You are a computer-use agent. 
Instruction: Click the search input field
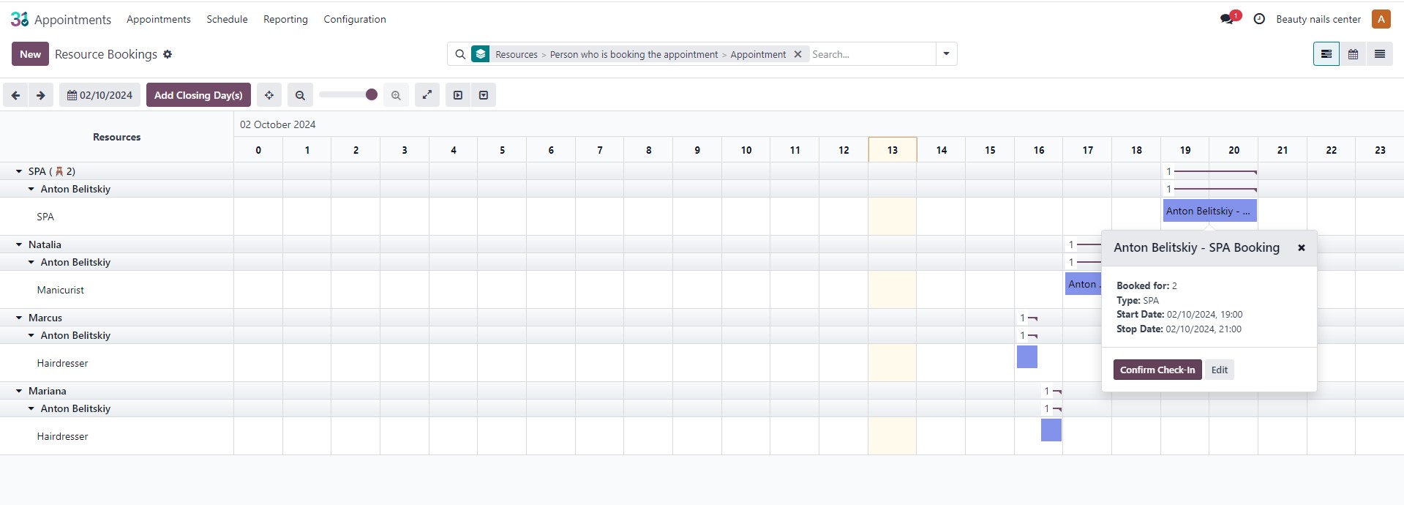871,54
